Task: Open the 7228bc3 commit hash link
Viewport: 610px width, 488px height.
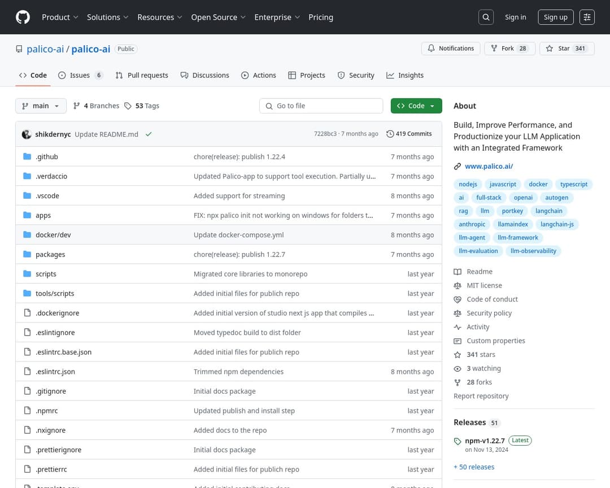Action: click(x=325, y=134)
